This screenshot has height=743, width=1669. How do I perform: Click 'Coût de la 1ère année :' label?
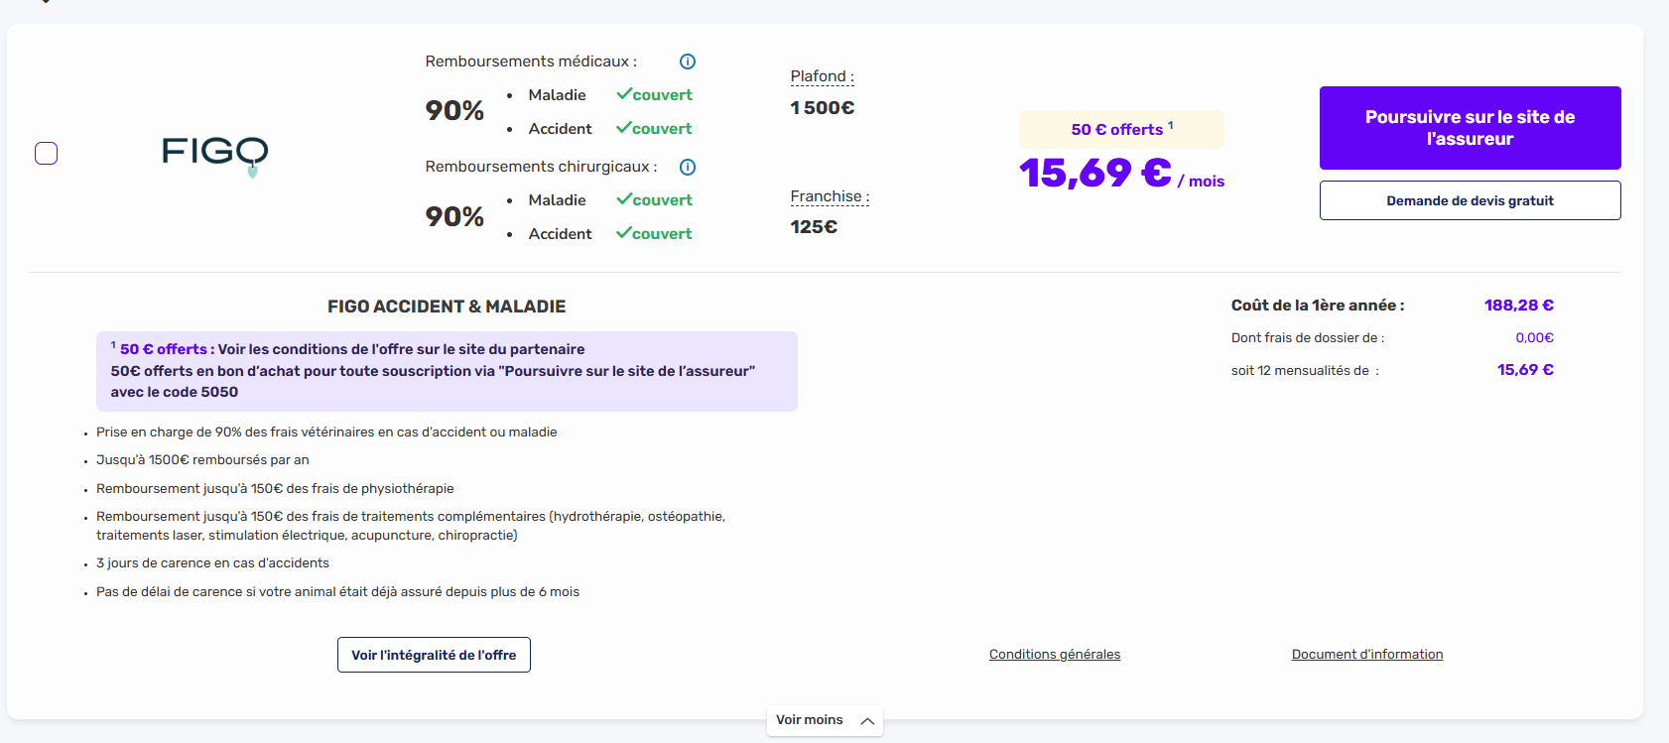[1318, 306]
